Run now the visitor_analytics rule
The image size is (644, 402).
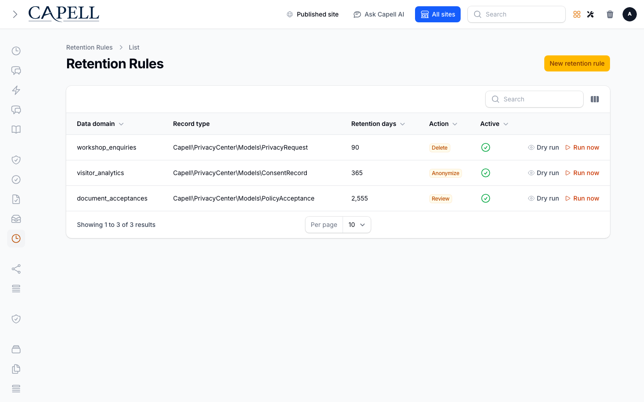(582, 173)
